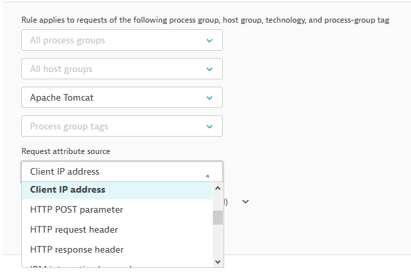Click the list scrollbar up arrow
411x278 pixels.
[218, 189]
